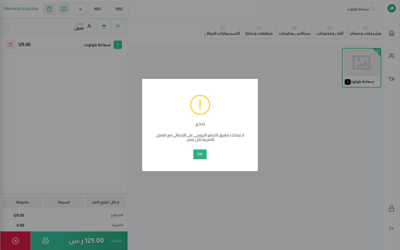400x250 pixels.
Task: Click the logout icon in sidebar
Action: click(x=392, y=229)
